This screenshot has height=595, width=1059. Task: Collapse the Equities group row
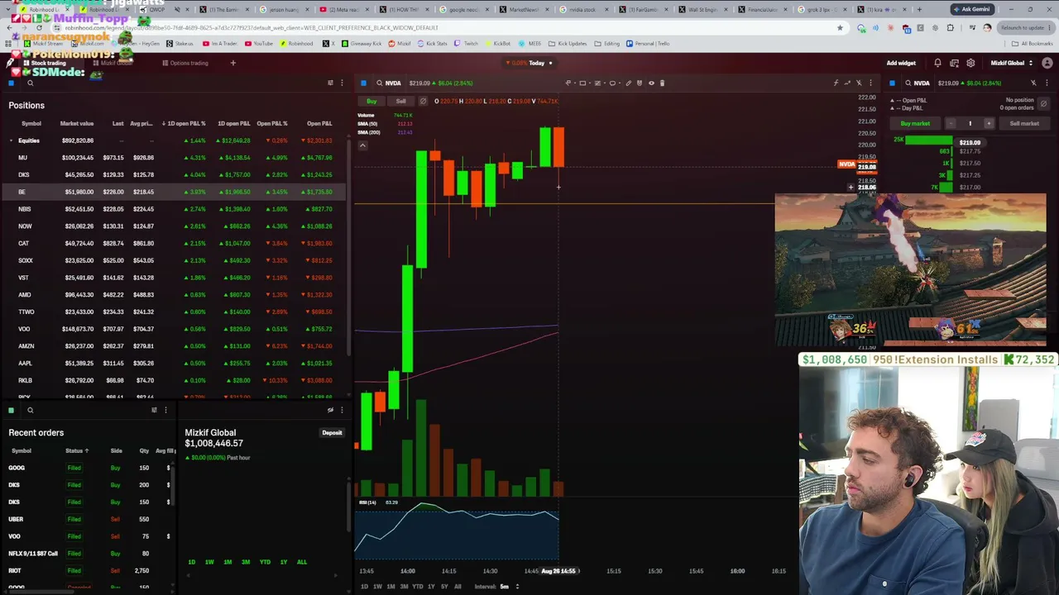[11, 140]
